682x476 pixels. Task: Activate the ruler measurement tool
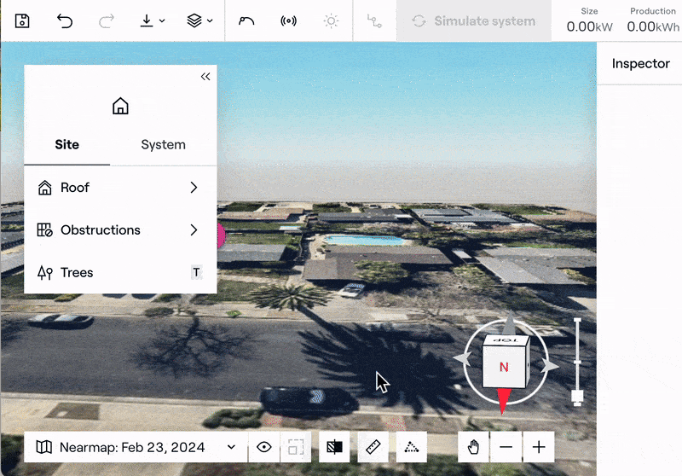coord(373,447)
